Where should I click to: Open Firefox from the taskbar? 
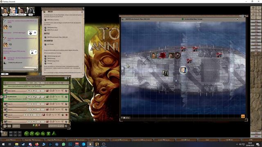click(37, 144)
